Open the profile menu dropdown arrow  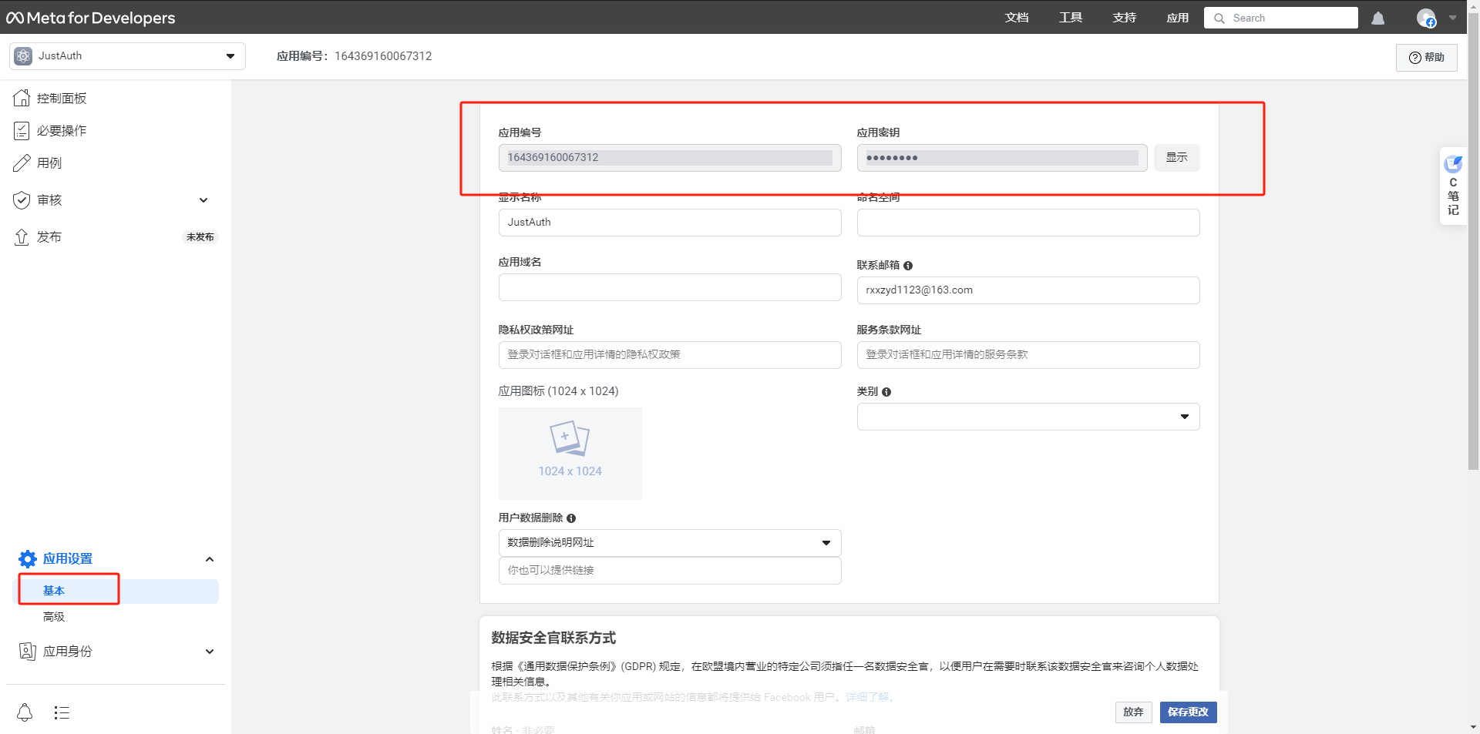(1453, 18)
